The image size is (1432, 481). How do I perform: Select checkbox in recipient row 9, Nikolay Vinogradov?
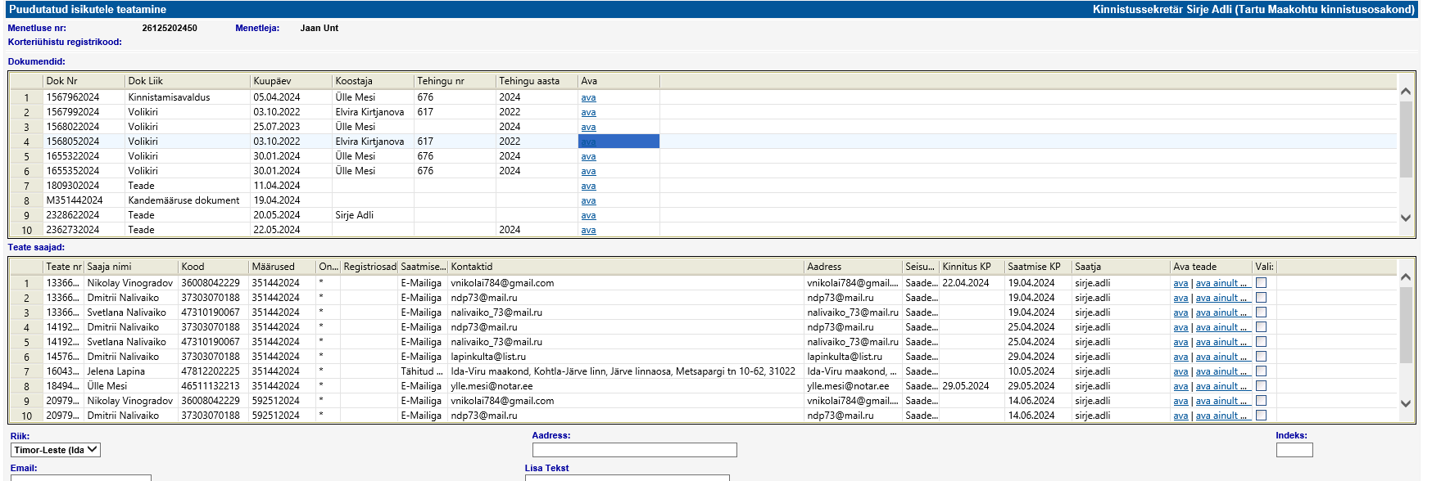pyautogui.click(x=1261, y=401)
